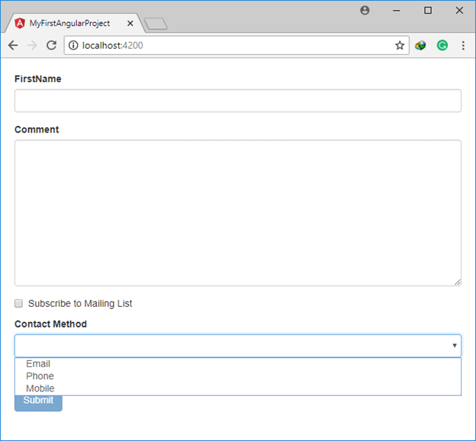
Task: Go back using the browser back arrow
Action: click(x=13, y=46)
